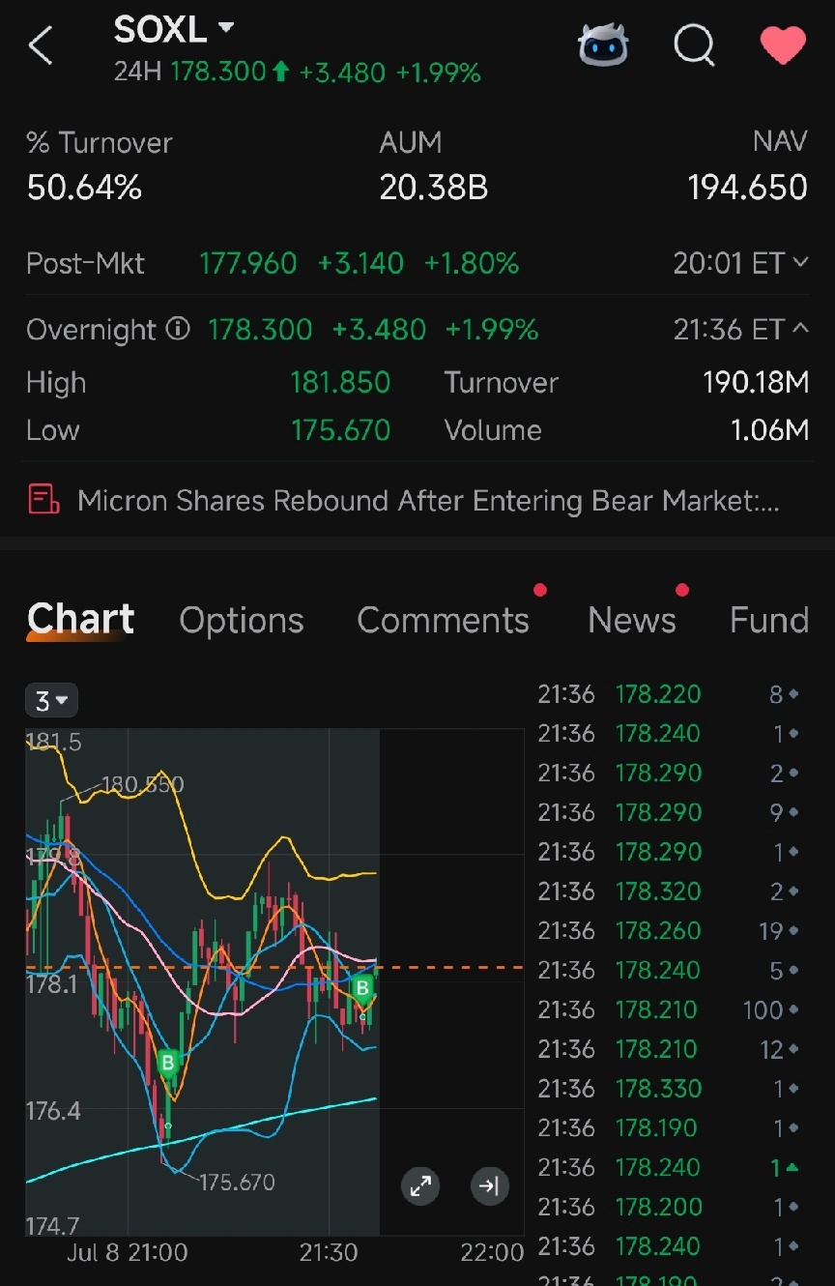Jump to latest candle arrow icon
The image size is (835, 1286).
(489, 1186)
